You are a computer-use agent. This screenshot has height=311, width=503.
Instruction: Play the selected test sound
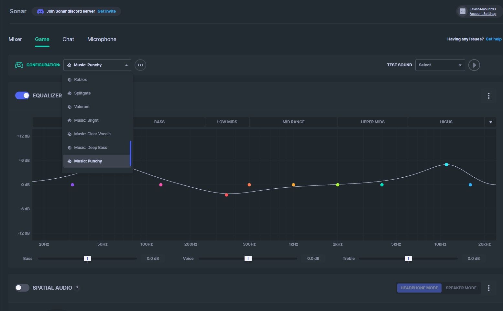pos(474,65)
